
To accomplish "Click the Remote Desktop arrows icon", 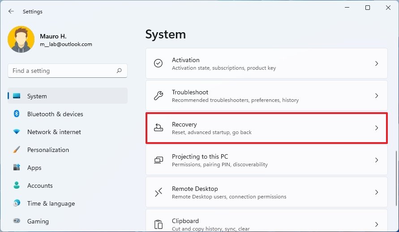I will tap(158, 192).
